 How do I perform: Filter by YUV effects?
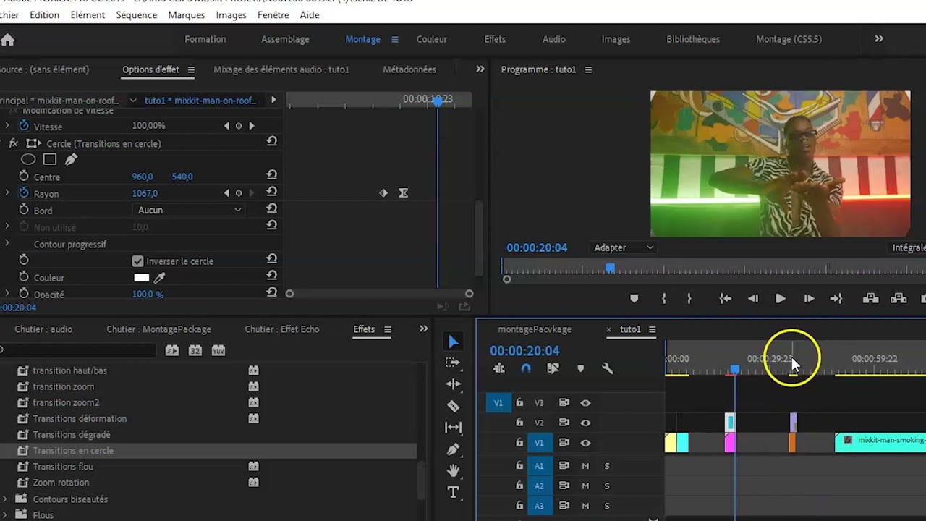click(x=218, y=350)
